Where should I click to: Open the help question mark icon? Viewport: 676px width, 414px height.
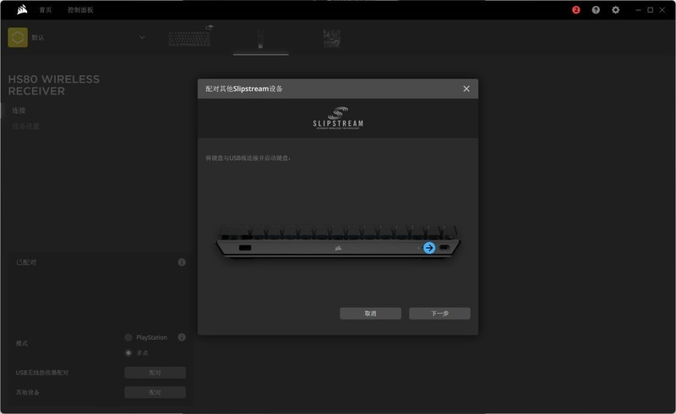[x=596, y=10]
